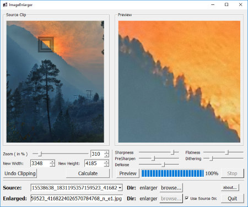Click the clip selection rectangle on source image
Viewport: 248px width, 207px height.
tap(46, 45)
